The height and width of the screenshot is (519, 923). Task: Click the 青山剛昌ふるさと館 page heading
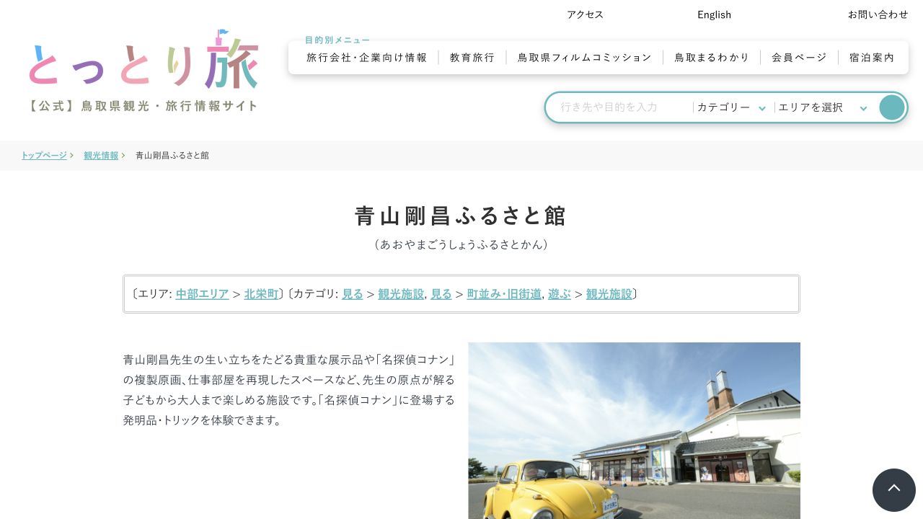[x=461, y=216]
